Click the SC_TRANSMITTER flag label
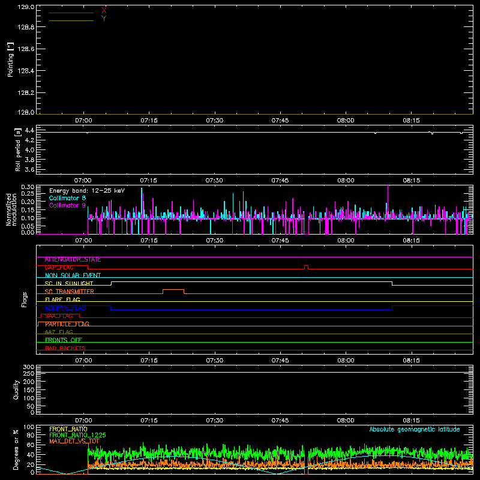Image resolution: width=480 pixels, height=480 pixels. coord(70,292)
